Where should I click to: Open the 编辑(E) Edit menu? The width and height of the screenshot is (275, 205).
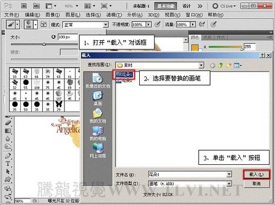[32, 15]
